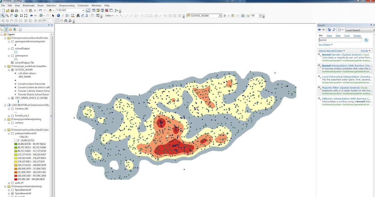Select the Identify tool

58,15
